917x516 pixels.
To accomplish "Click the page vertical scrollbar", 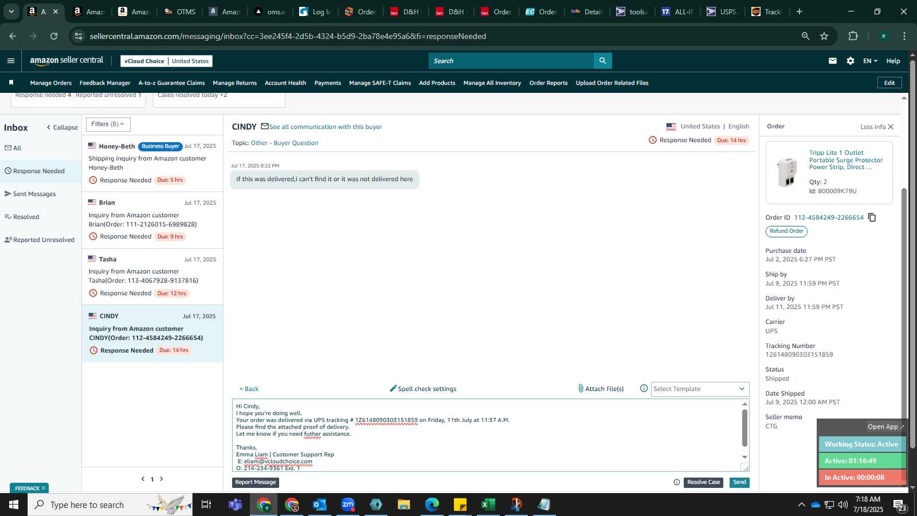I will 912,255.
